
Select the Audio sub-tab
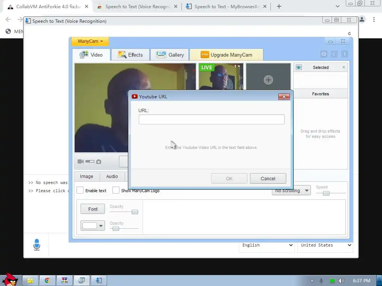click(112, 177)
